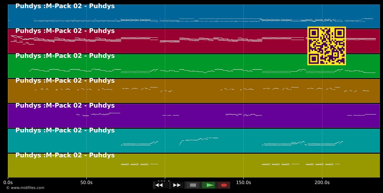Select the 150.0s time axis label

click(x=243, y=183)
